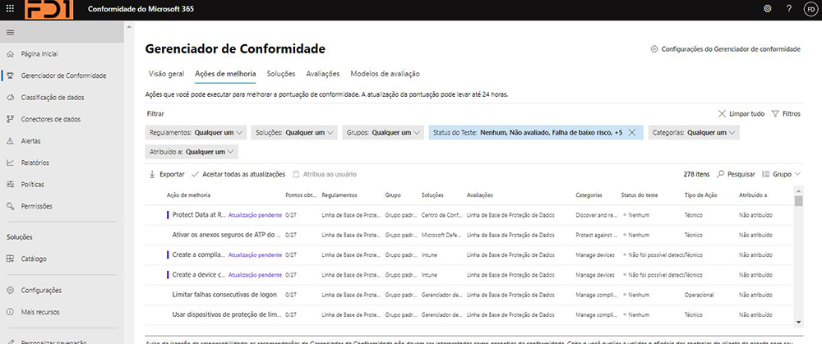This screenshot has width=822, height=344.
Task: Click the 278 itens count text
Action: [x=697, y=174]
